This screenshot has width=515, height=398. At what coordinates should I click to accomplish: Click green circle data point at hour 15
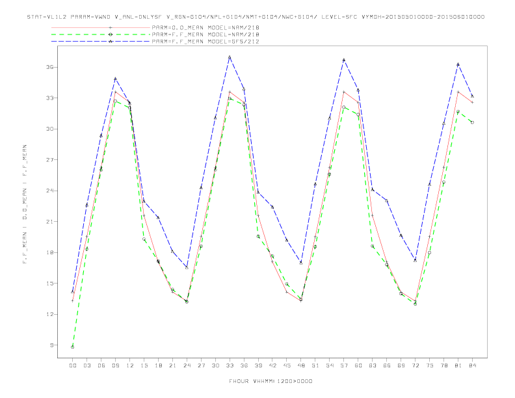144,239
